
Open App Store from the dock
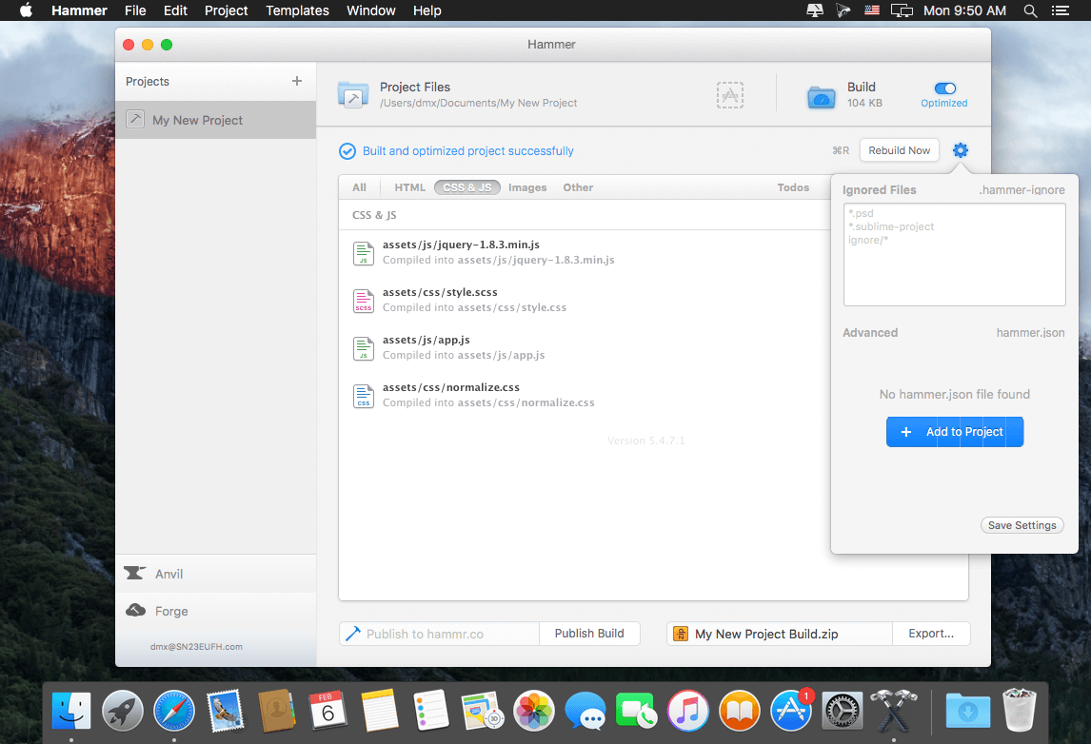click(791, 711)
